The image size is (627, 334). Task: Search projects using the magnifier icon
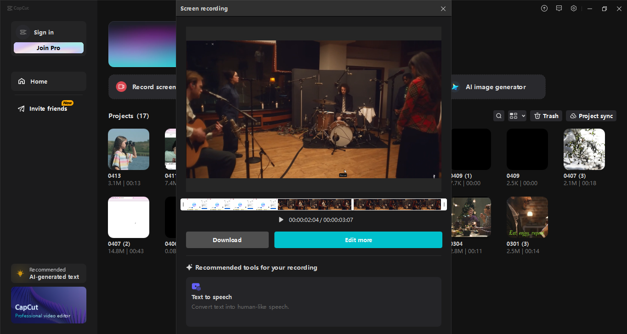coord(499,116)
